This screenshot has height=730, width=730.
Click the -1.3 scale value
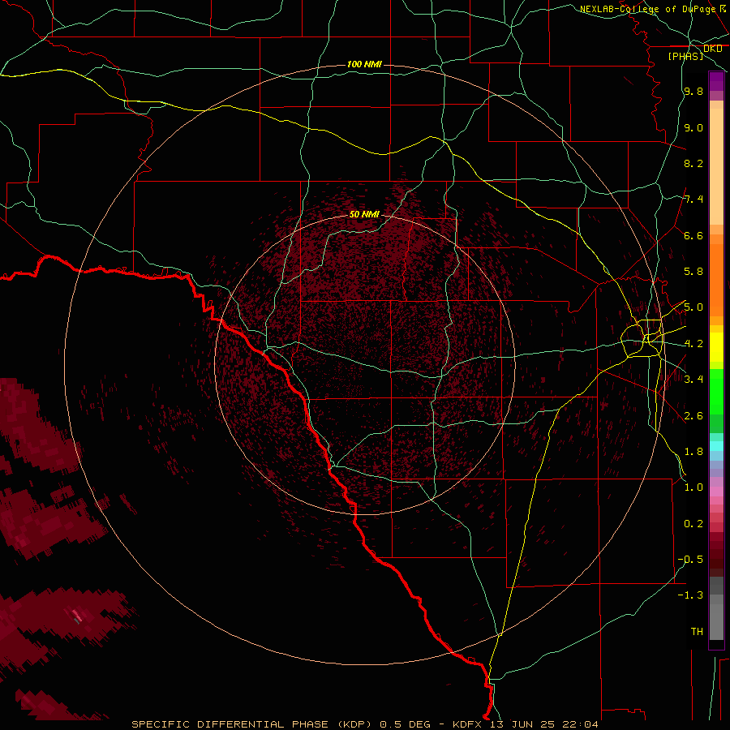(690, 595)
